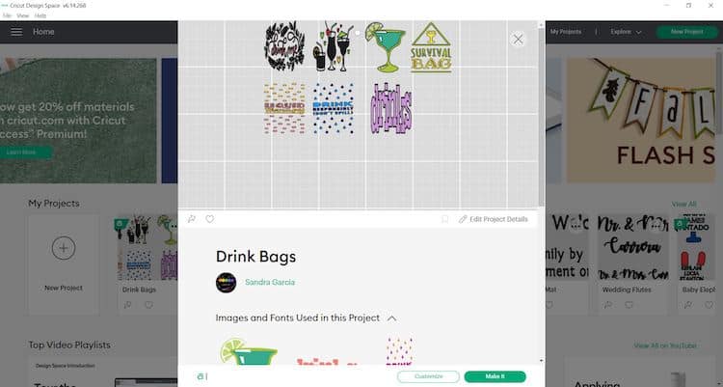
Task: Click Sandra Garcia's round avatar
Action: pyautogui.click(x=226, y=282)
